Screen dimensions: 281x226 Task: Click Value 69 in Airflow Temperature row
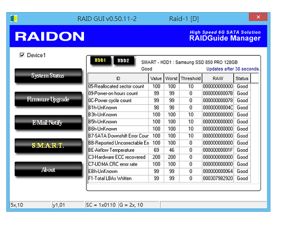click(x=156, y=150)
